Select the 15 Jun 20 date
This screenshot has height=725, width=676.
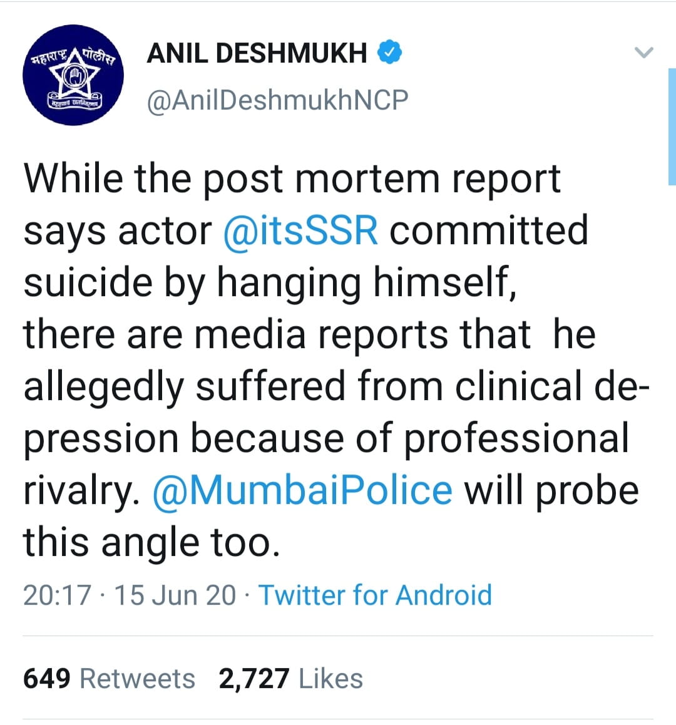coord(175,595)
